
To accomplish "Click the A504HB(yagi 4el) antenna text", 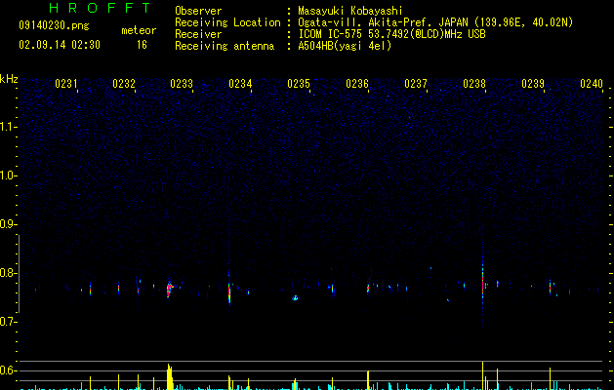I will pyautogui.click(x=345, y=46).
